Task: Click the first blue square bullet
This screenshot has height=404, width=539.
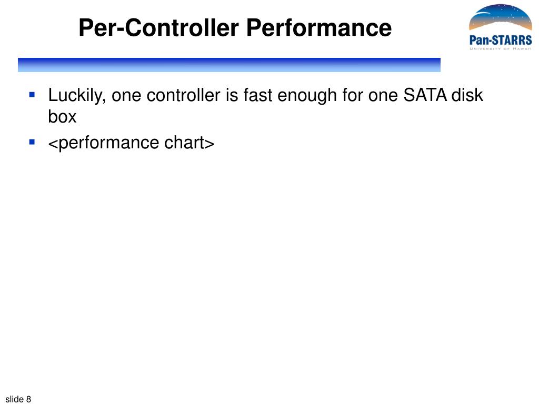Action: [32, 95]
